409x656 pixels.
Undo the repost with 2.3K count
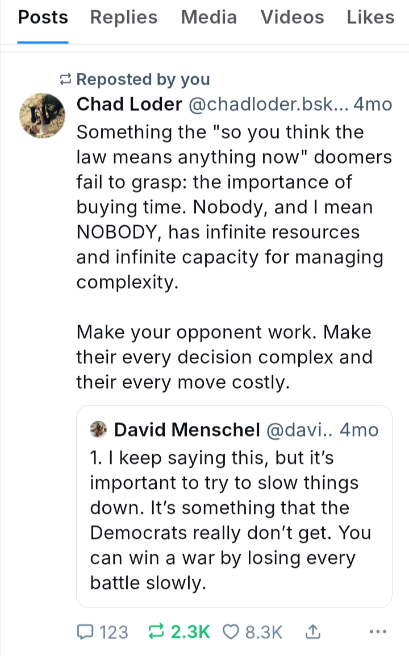tap(155, 632)
